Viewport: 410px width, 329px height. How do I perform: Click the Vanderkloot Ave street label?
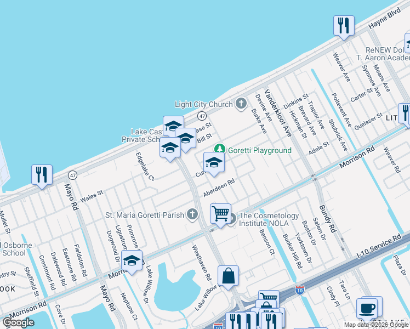point(278,113)
